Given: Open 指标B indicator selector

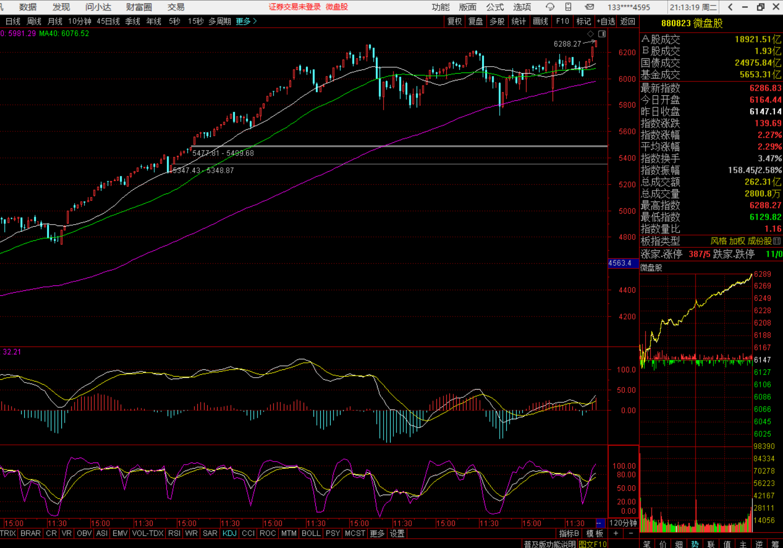Looking at the screenshot, I should (569, 533).
